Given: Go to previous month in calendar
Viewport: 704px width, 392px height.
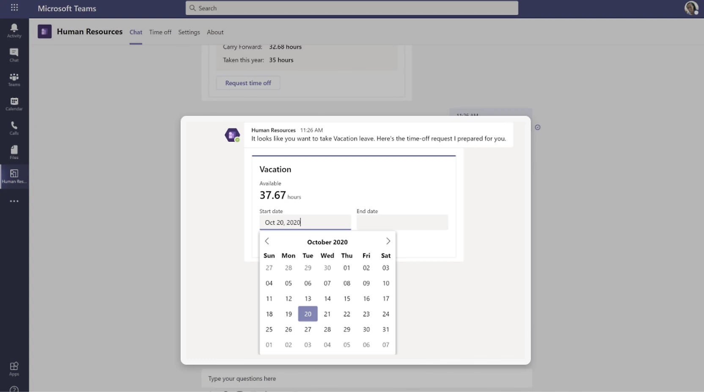Looking at the screenshot, I should [267, 241].
